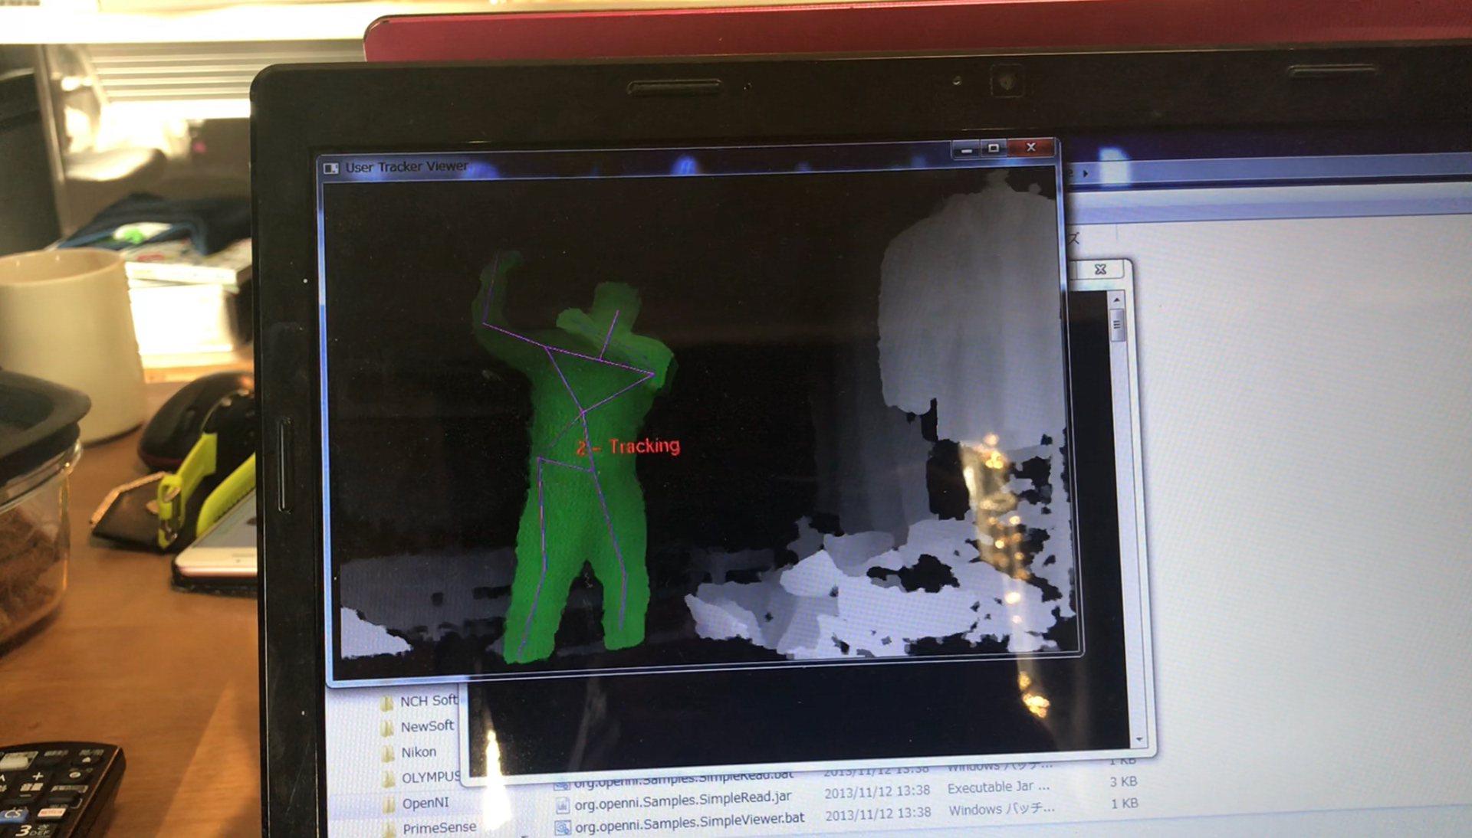
Task: Select the NCH Soft folder in tree
Action: coord(428,701)
